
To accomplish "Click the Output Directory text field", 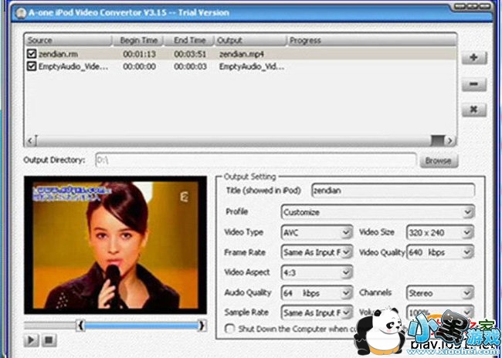I will click(256, 160).
